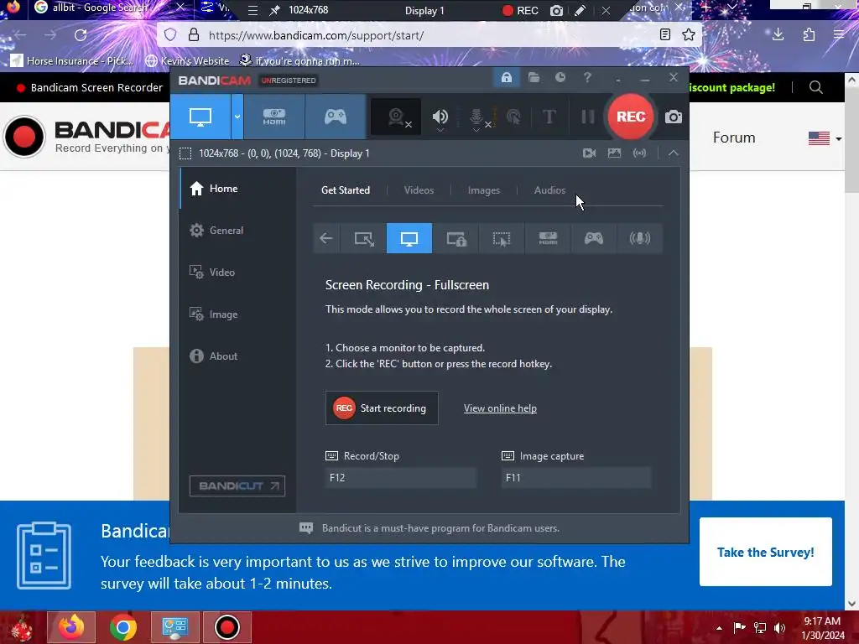Switch to Videos tab

[419, 190]
